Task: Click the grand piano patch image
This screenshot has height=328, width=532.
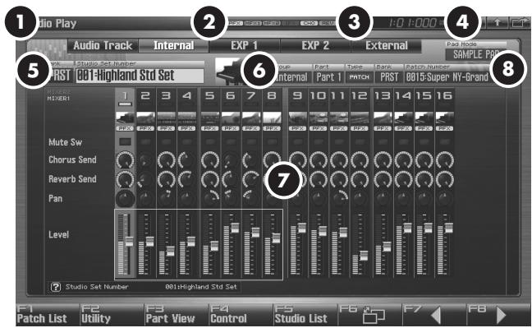Action: 228,72
